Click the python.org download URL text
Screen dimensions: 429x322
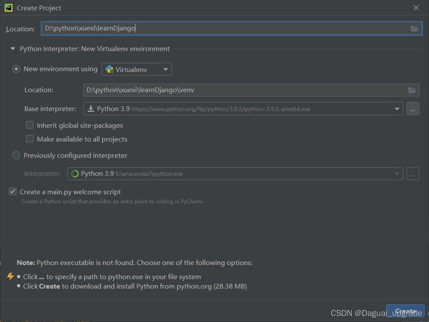pos(221,109)
